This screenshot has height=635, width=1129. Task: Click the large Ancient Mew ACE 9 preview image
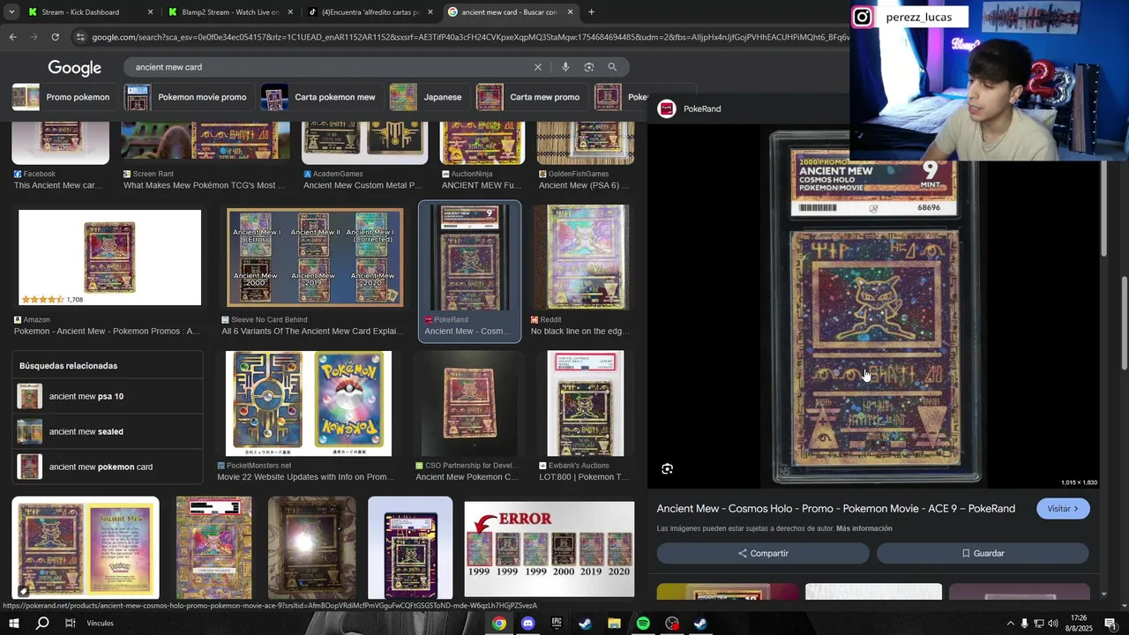[x=875, y=307]
